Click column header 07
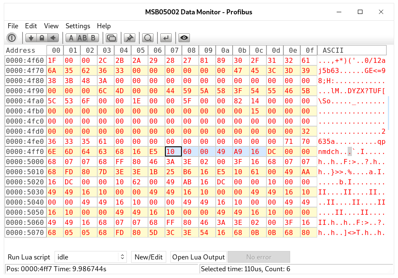Screen dimensions: 398x278 (173, 50)
